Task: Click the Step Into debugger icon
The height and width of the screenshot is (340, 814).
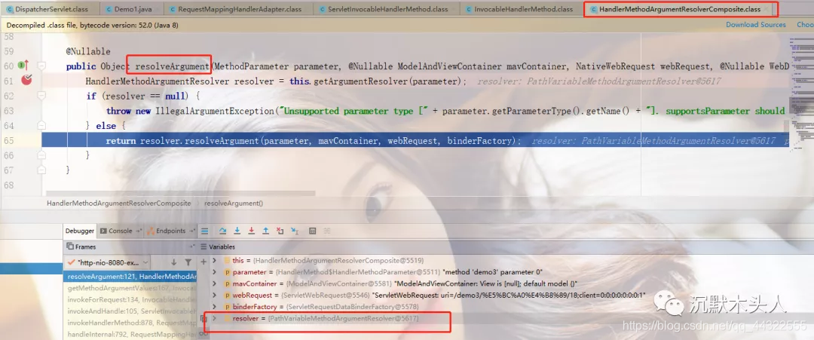Action: 237,231
